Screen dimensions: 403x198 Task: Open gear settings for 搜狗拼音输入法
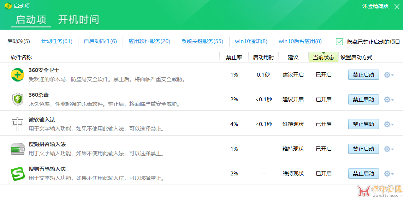(389, 149)
